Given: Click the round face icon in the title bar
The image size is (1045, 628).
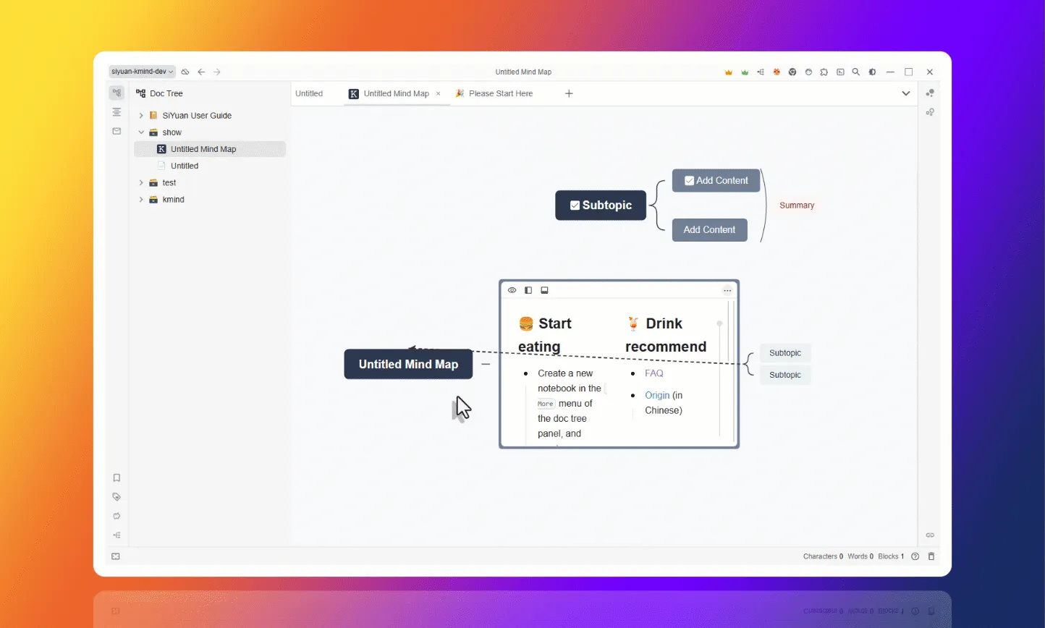Looking at the screenshot, I should (808, 72).
